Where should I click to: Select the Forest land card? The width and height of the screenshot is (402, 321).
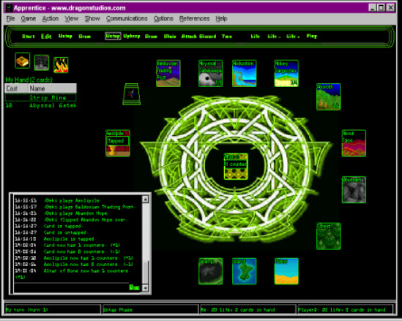[x=329, y=236]
